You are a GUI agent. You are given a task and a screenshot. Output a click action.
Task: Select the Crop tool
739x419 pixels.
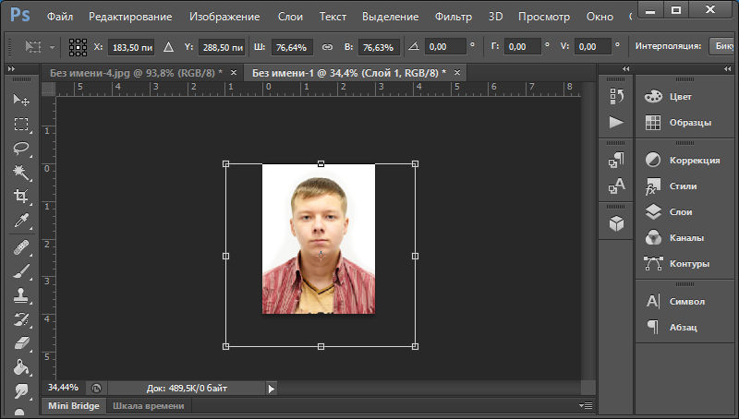point(20,197)
